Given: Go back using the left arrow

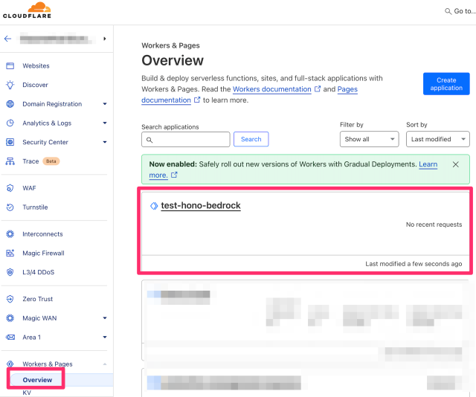Looking at the screenshot, I should click(8, 39).
